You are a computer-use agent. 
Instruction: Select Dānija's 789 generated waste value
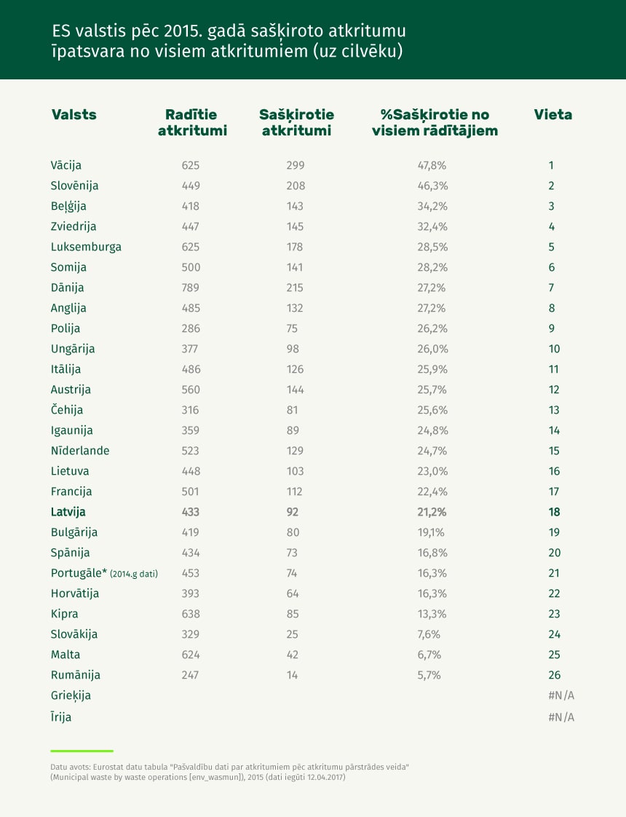(x=191, y=288)
